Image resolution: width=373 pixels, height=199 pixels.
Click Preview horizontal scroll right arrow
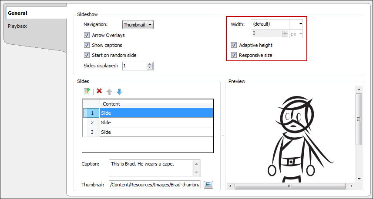point(351,186)
